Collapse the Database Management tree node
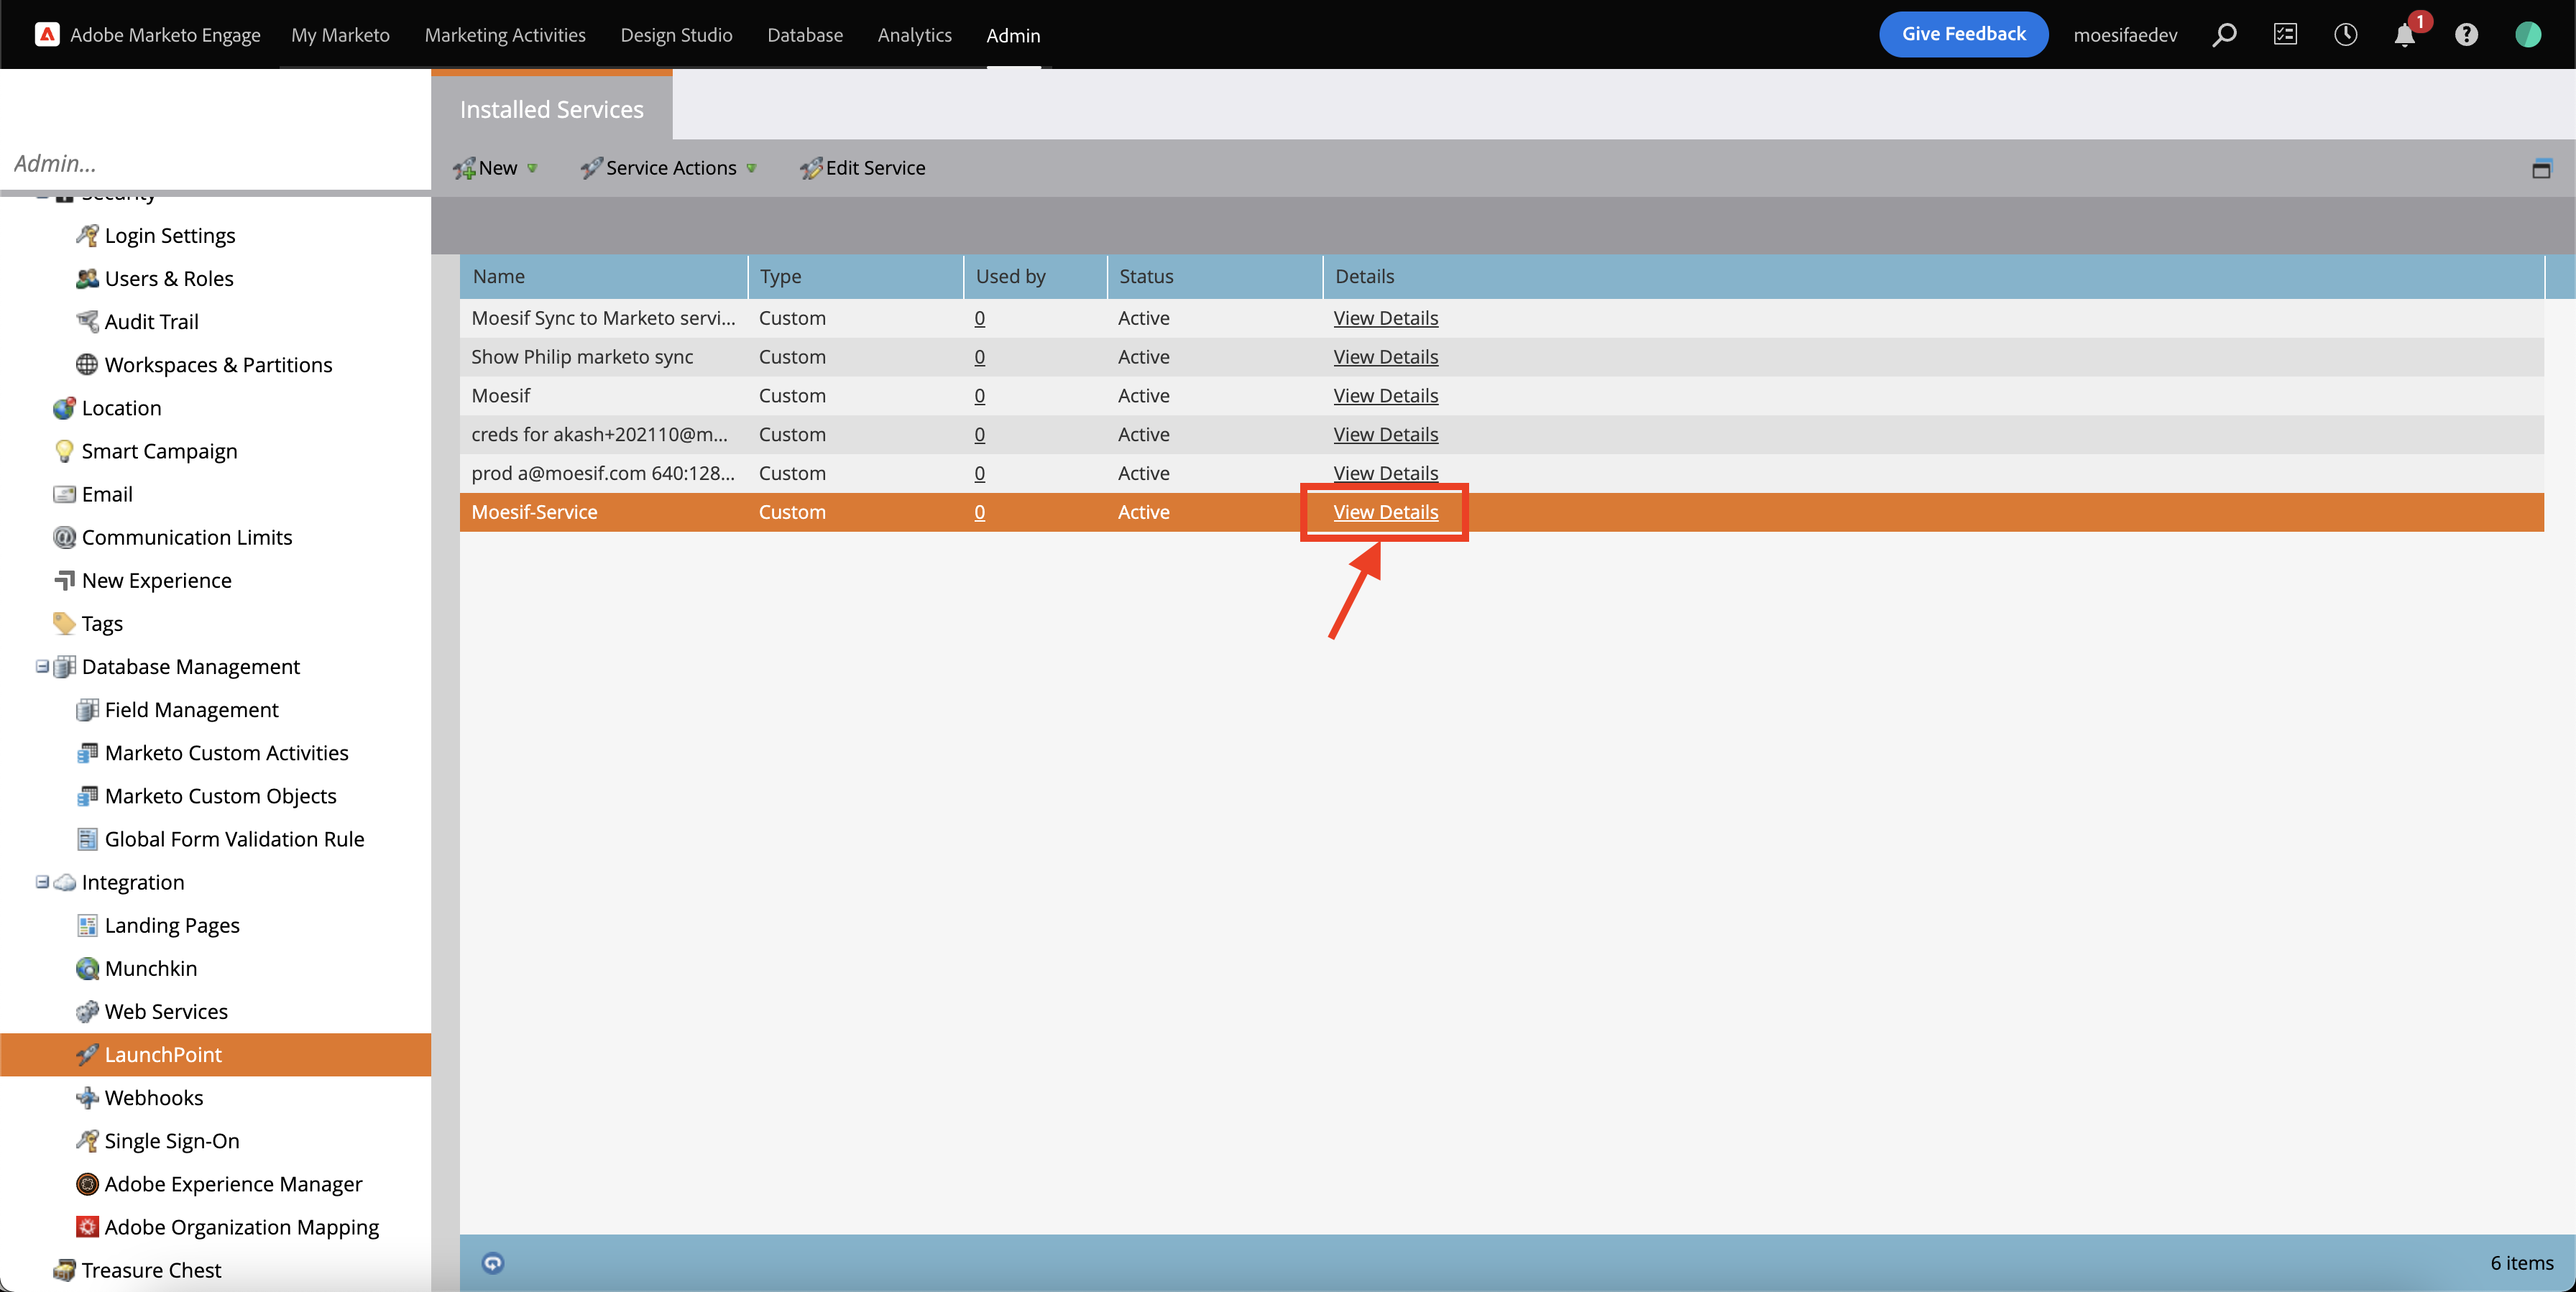 tap(42, 666)
